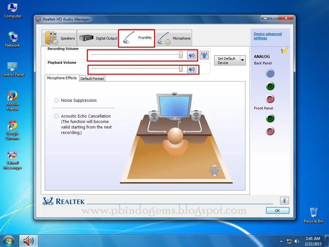Click the OK button

pyautogui.click(x=278, y=211)
